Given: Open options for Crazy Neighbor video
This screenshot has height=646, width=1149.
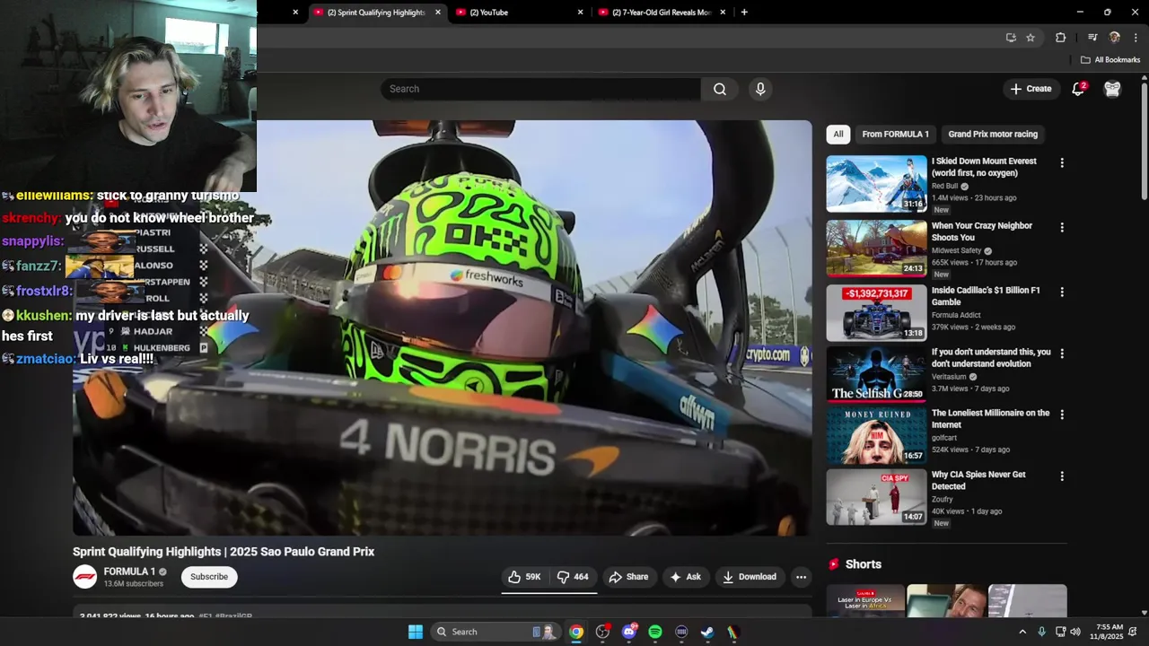Looking at the screenshot, I should [x=1062, y=228].
